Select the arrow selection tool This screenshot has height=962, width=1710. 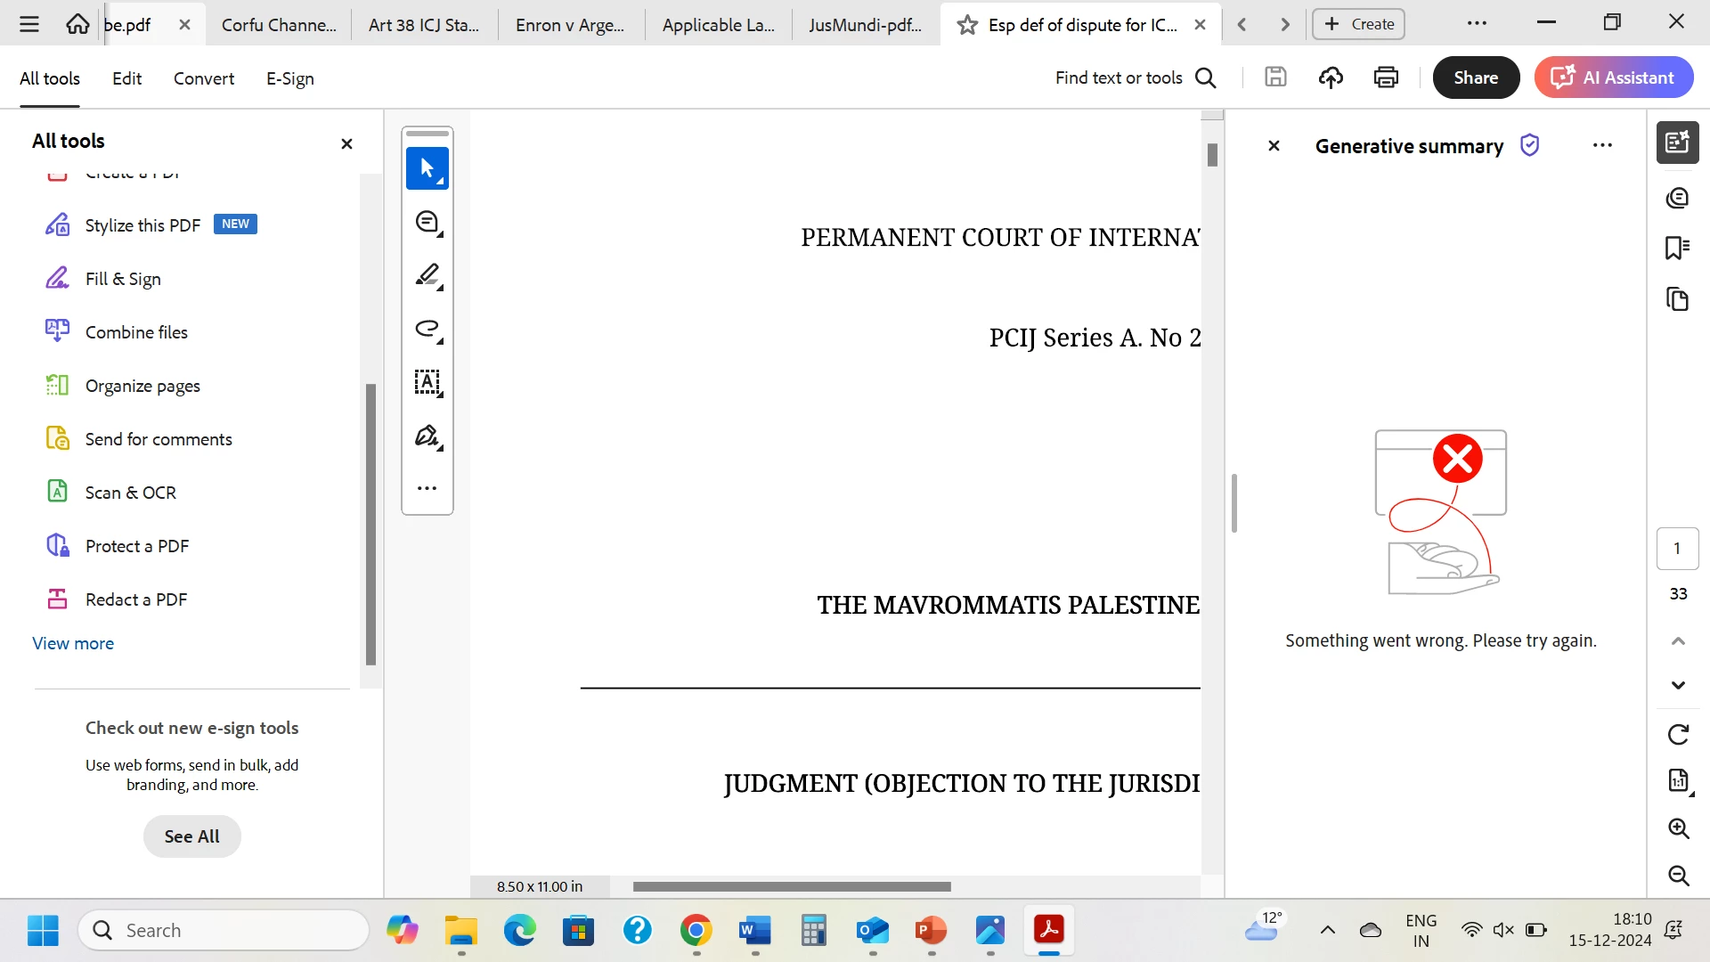(x=427, y=168)
